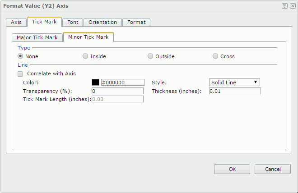This screenshot has height=193, width=298.
Task: Pick the Cross tick mark type
Action: [x=215, y=56]
